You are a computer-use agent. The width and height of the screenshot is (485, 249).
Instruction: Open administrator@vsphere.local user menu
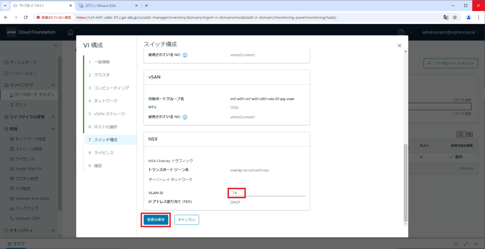tap(451, 32)
